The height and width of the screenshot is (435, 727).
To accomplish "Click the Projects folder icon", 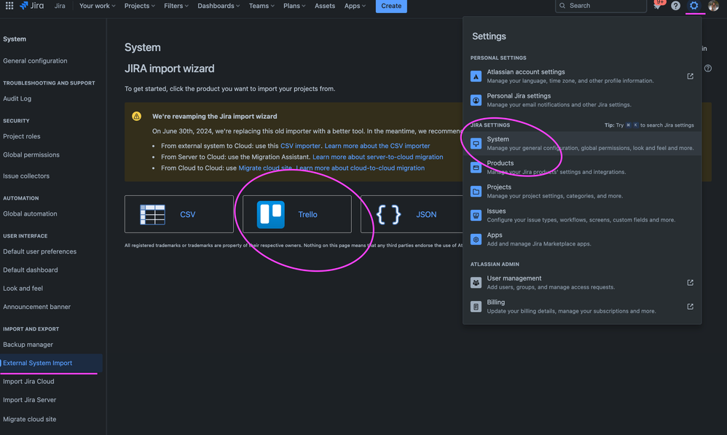I will click(x=476, y=191).
